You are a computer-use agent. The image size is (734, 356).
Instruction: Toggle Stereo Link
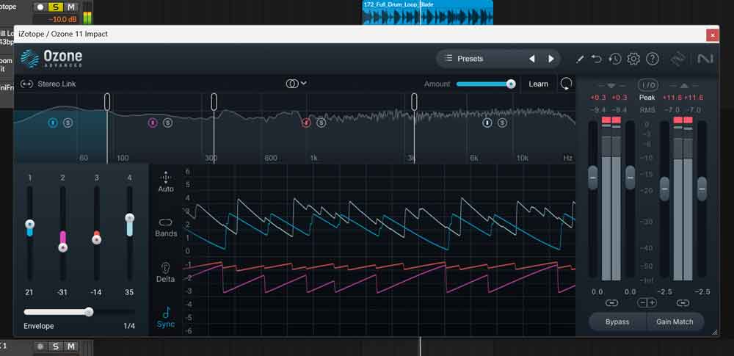coord(48,84)
